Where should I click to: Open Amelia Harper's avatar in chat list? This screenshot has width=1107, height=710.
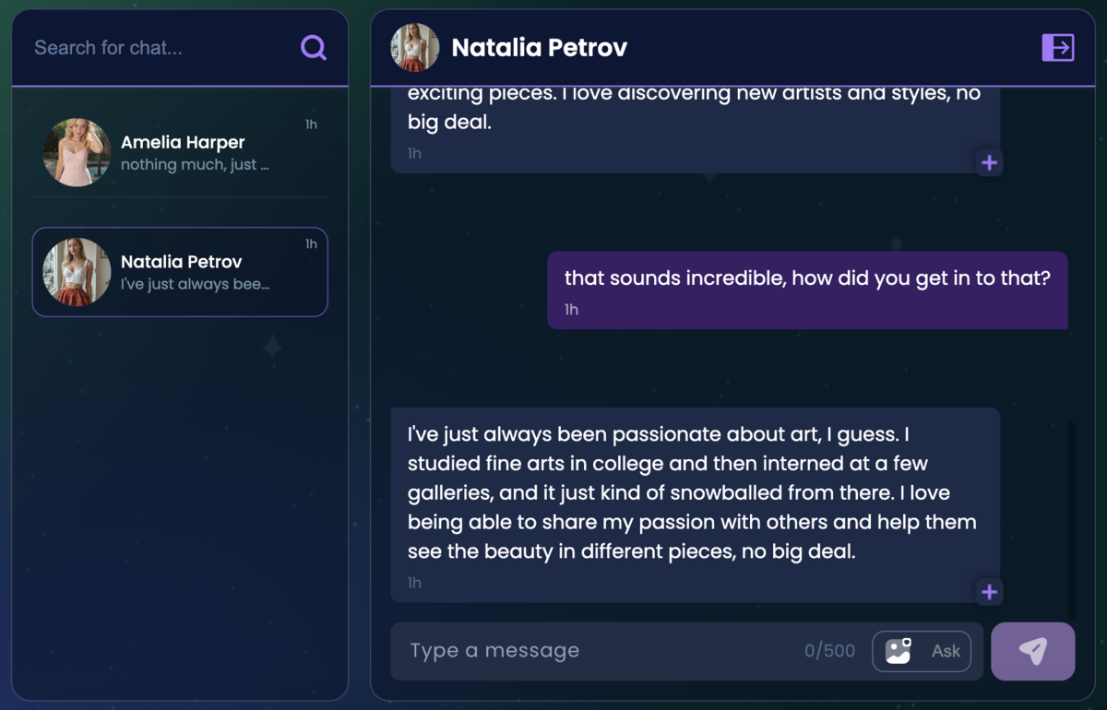click(77, 152)
